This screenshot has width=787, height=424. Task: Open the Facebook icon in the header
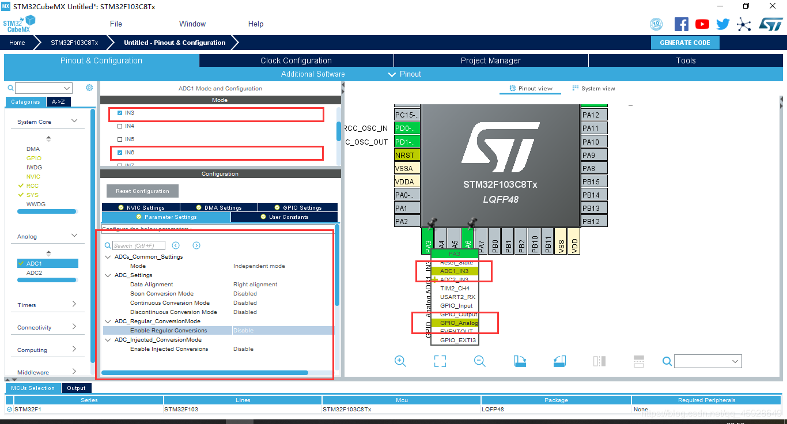[x=682, y=24]
